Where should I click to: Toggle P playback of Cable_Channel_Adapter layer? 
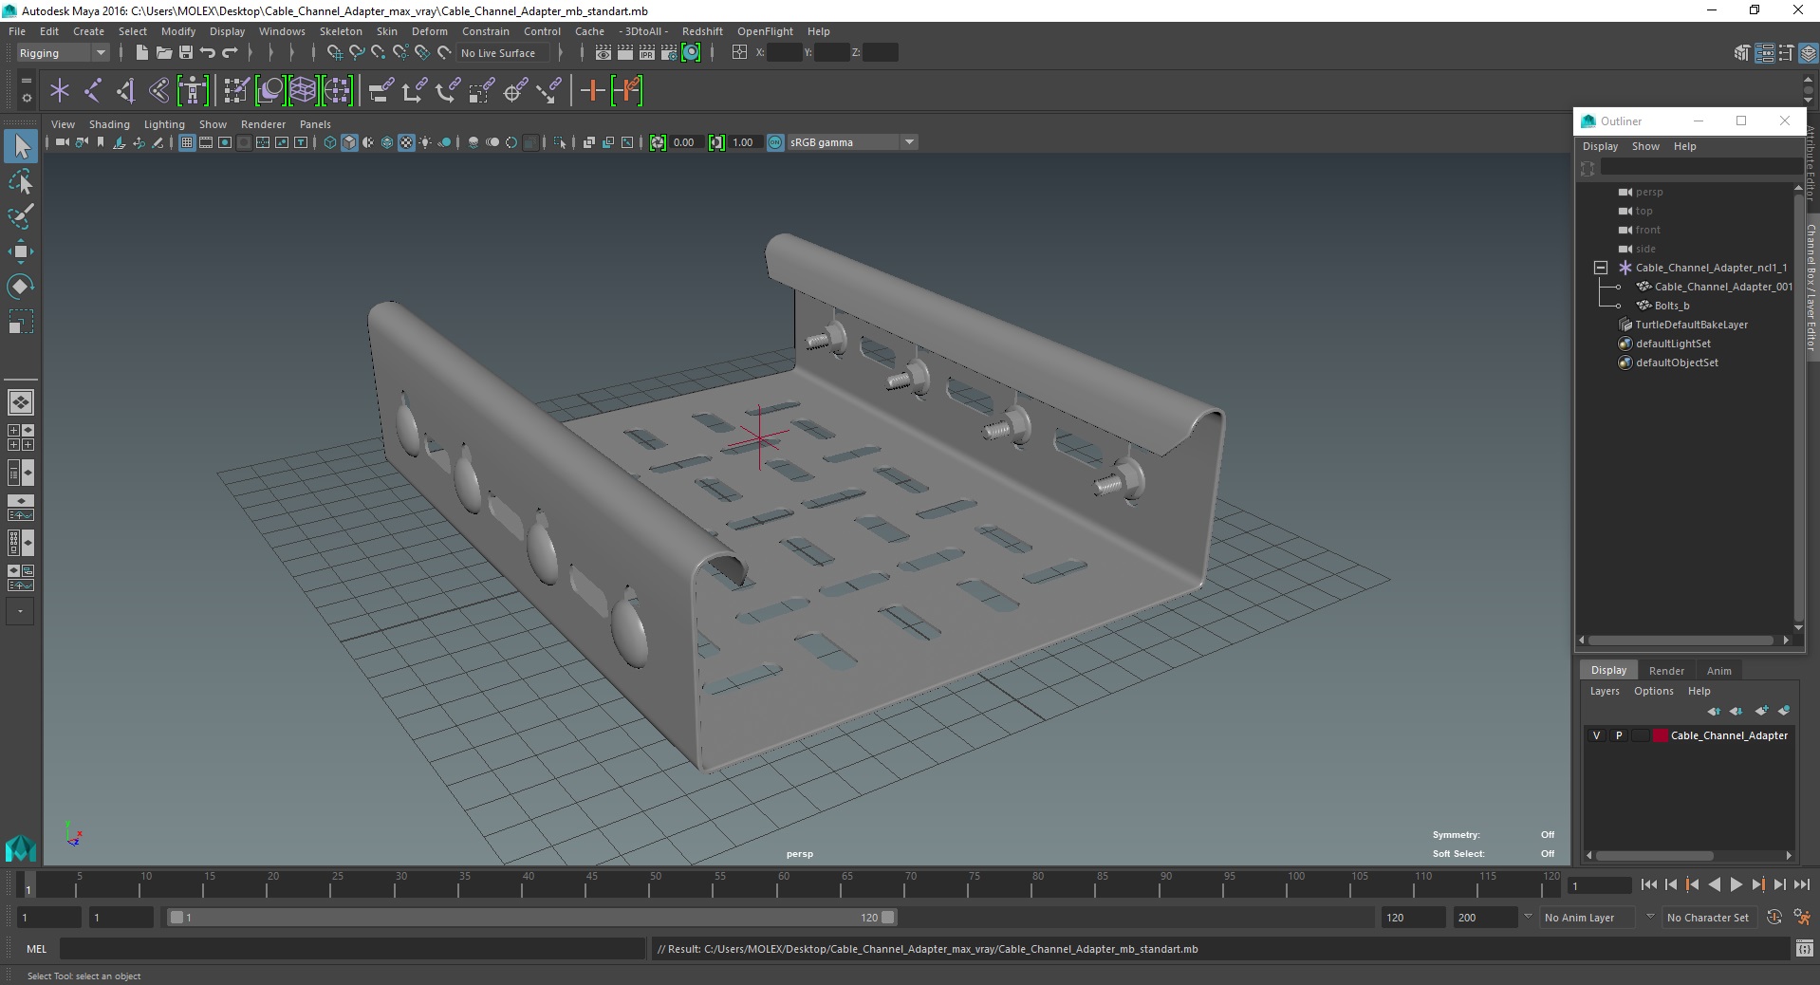tap(1619, 735)
